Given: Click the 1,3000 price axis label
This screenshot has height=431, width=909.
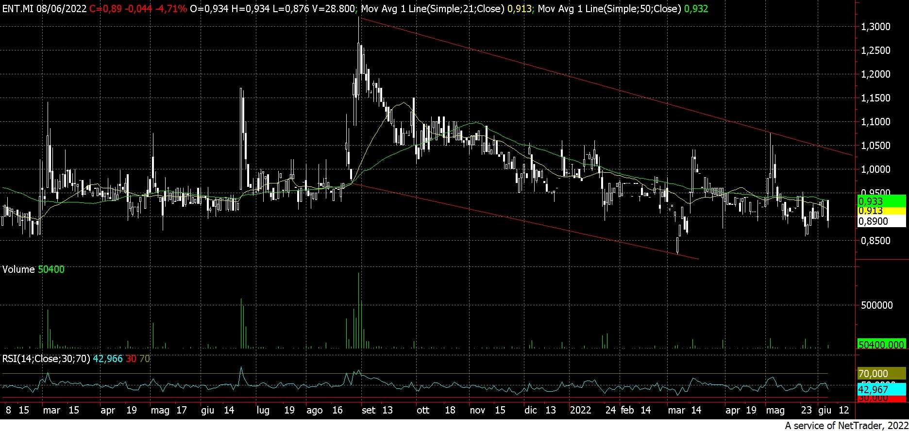Looking at the screenshot, I should click(x=875, y=27).
